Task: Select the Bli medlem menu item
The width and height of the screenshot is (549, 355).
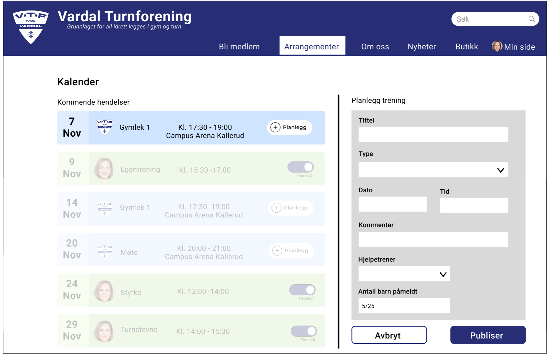Action: tap(239, 47)
